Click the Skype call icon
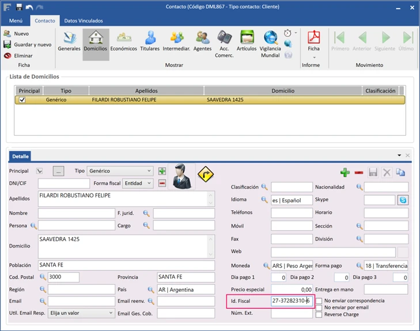Image resolution: width=420 pixels, height=331 pixels. 403,200
